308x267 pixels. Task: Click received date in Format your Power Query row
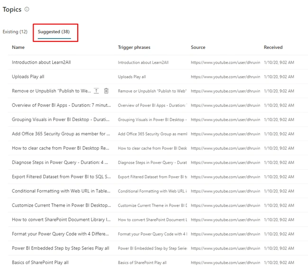pyautogui.click(x=279, y=234)
